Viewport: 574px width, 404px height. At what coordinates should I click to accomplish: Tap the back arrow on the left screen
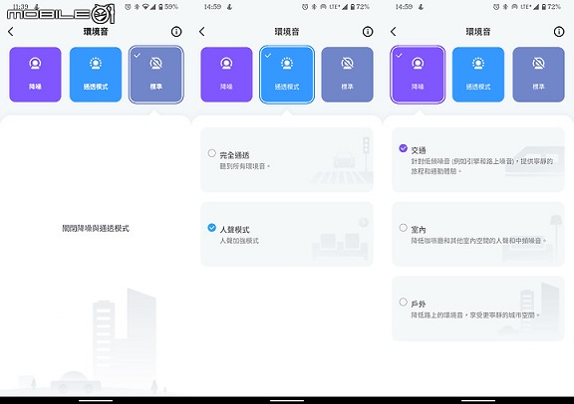(x=11, y=32)
